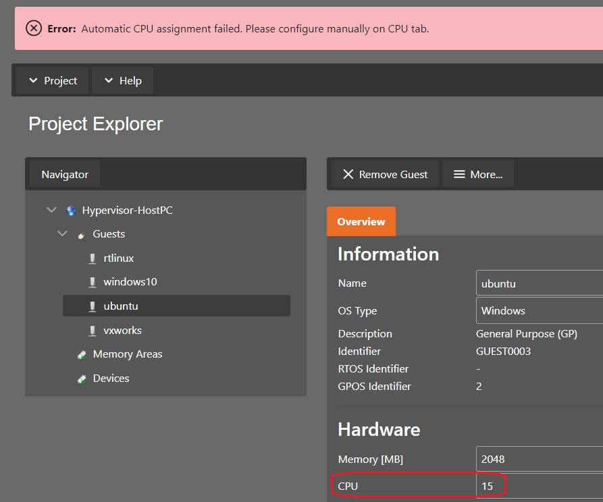Click the Name input field
The height and width of the screenshot is (502, 603).
coord(539,283)
